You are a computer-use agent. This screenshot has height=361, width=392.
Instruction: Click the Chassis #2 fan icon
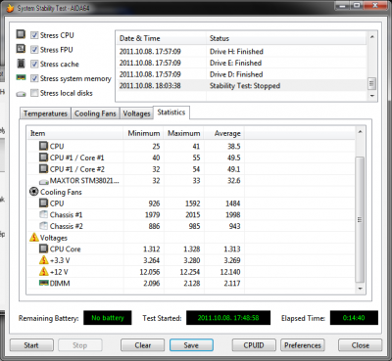pyautogui.click(x=43, y=226)
